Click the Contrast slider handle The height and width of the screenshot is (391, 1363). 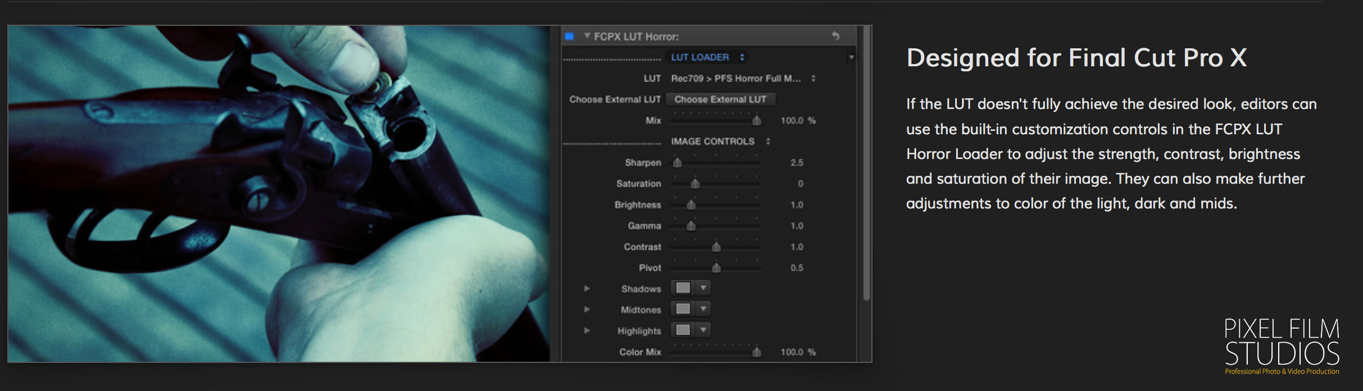(716, 247)
